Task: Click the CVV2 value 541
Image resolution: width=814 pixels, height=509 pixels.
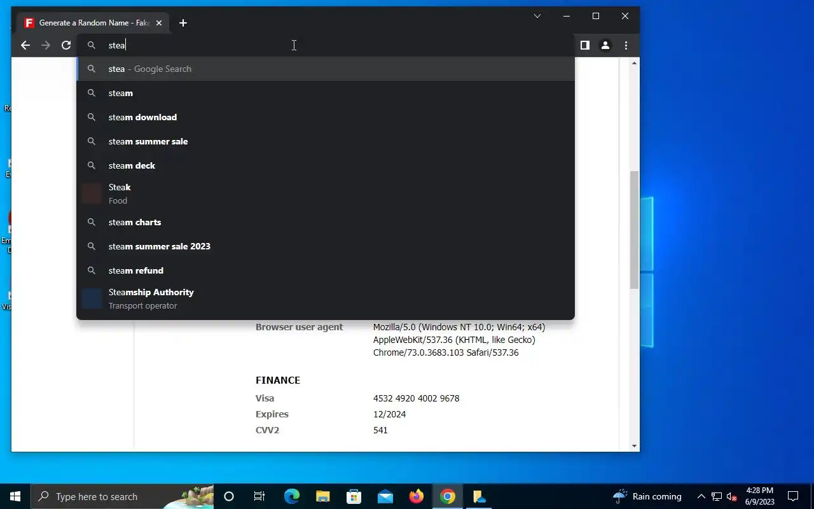Action: [x=380, y=430]
